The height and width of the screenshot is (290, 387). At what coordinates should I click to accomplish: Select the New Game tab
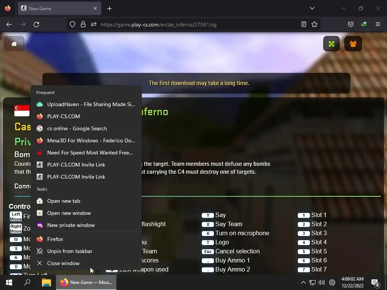(59, 9)
